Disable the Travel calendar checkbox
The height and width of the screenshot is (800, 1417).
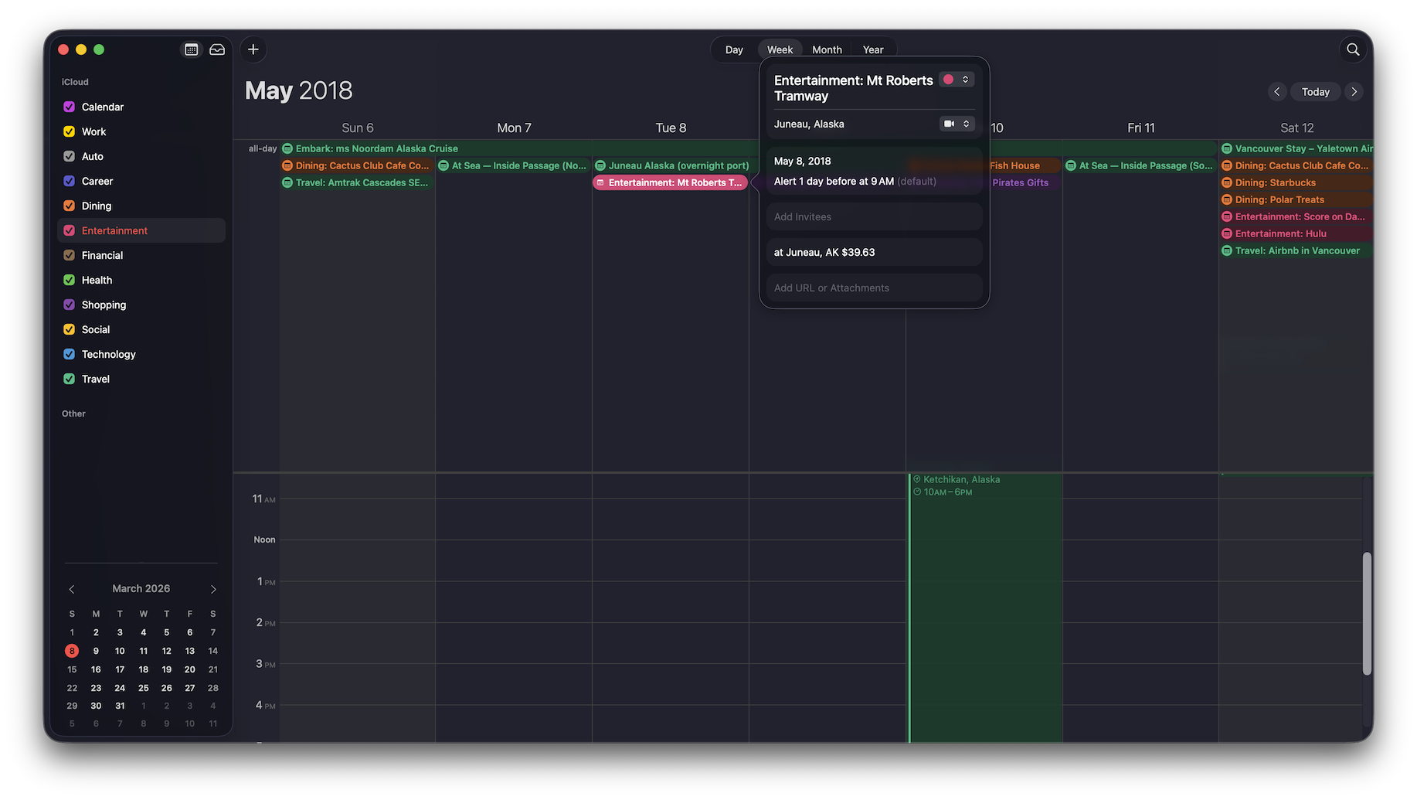(69, 379)
